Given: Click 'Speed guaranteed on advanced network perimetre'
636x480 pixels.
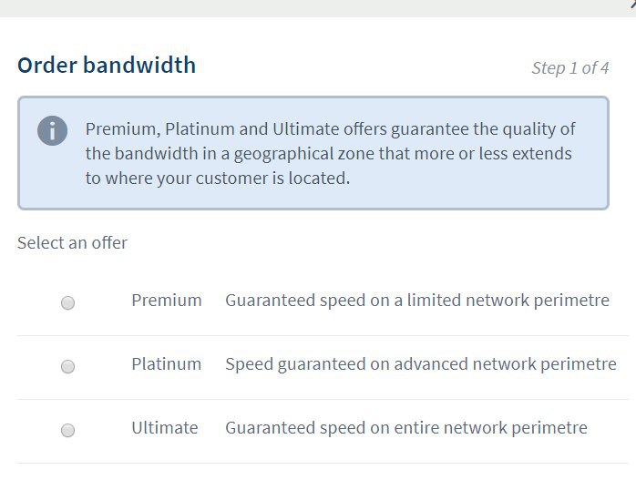Looking at the screenshot, I should coord(421,364).
